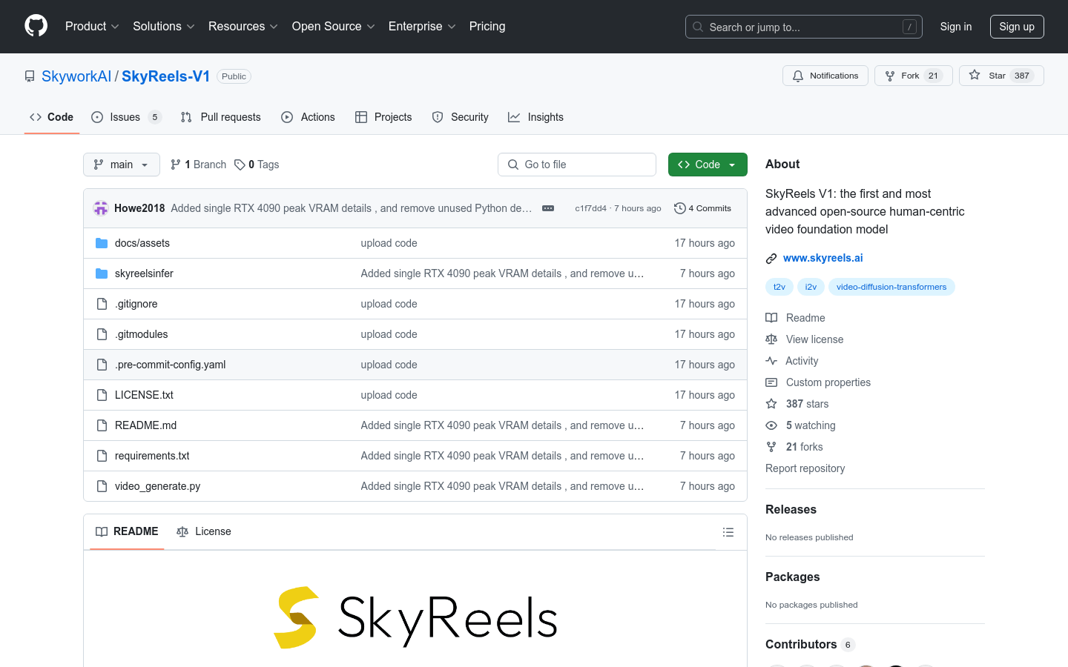View the 21 forks list
Image resolution: width=1068 pixels, height=667 pixels.
[x=794, y=447]
